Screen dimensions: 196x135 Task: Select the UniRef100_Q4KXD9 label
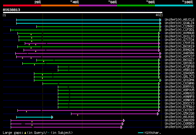(179, 120)
